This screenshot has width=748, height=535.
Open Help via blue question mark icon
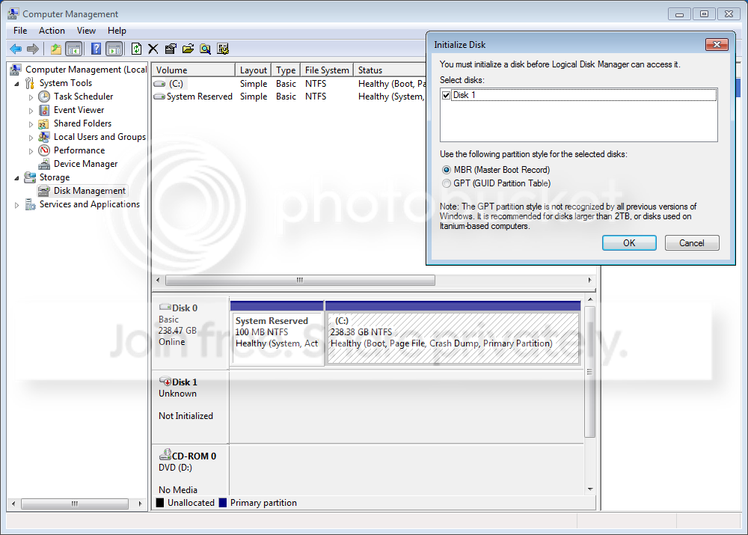coord(96,49)
